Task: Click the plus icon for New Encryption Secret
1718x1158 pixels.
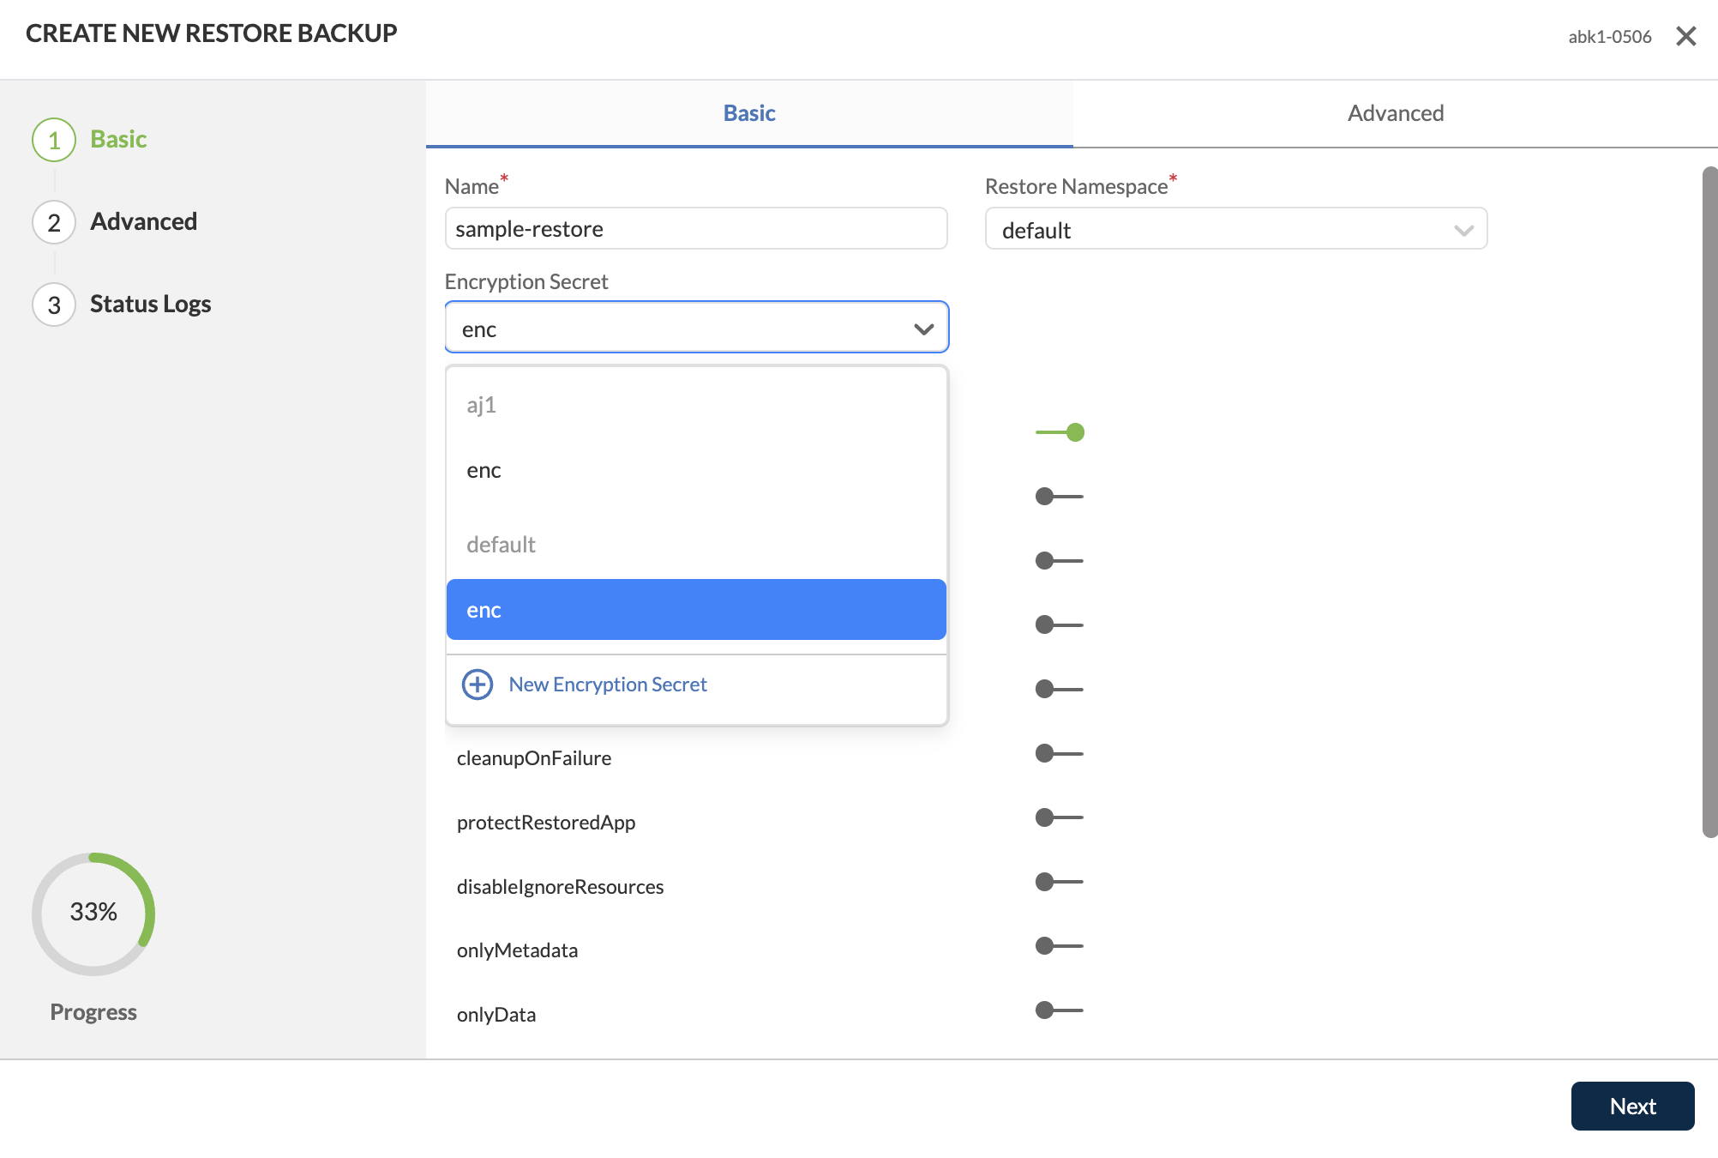Action: (x=477, y=685)
